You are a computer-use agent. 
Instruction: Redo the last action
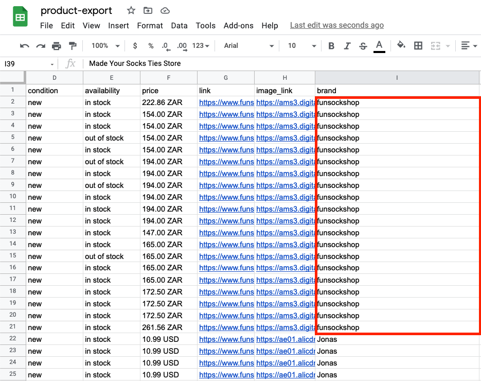click(x=41, y=46)
